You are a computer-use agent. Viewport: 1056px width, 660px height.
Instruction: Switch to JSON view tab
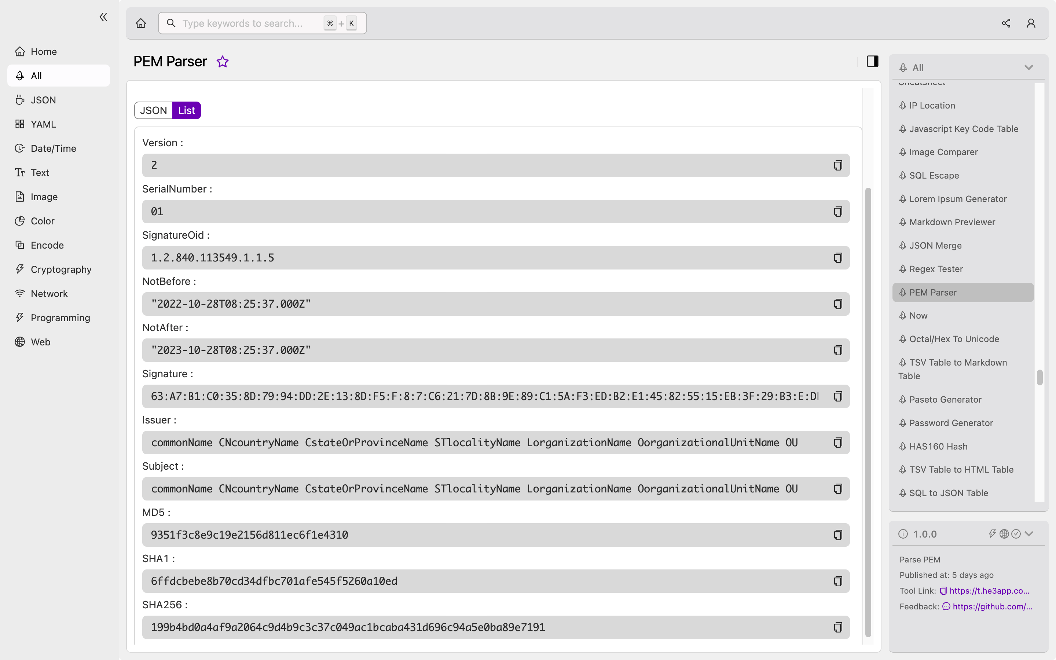153,110
